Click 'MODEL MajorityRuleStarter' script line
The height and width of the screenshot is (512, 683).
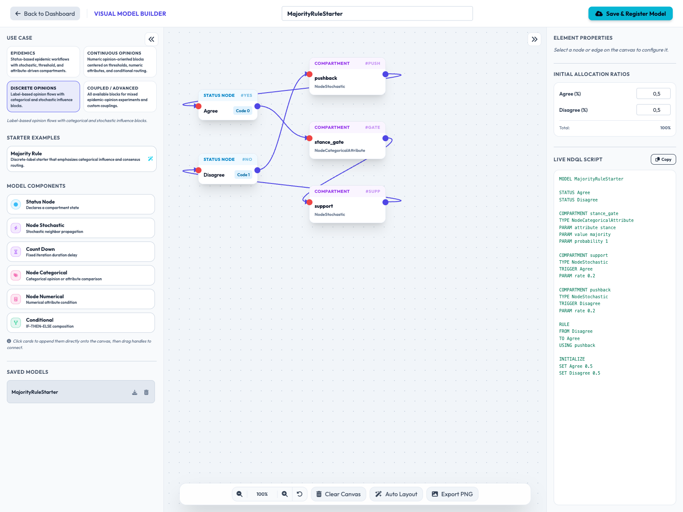591,179
